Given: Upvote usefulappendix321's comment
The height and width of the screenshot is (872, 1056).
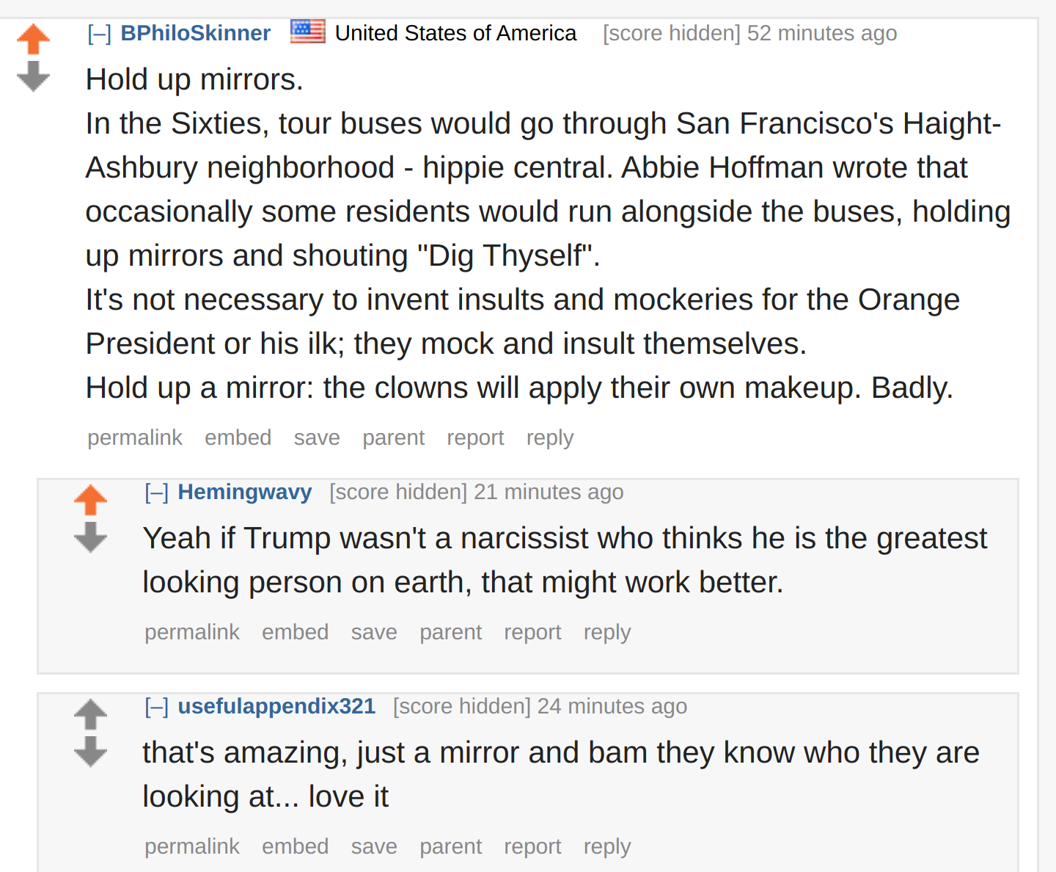Looking at the screenshot, I should (90, 714).
